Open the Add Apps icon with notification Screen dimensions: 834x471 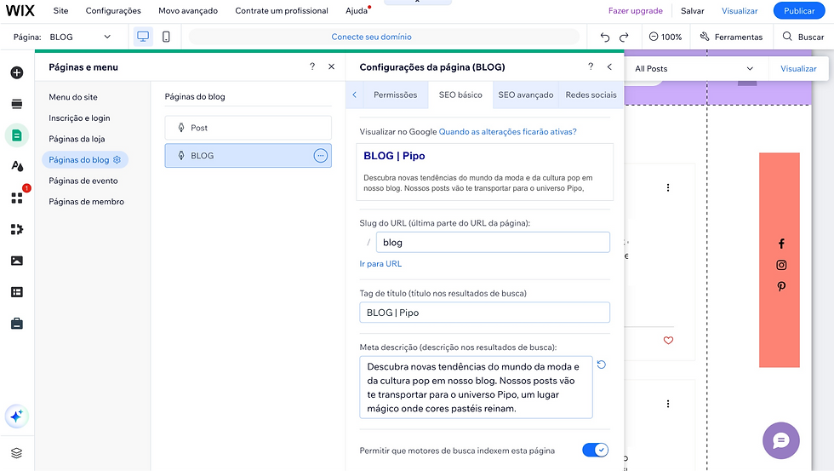tap(17, 198)
